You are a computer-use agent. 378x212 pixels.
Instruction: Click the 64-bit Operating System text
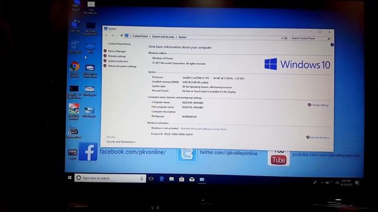tap(207, 87)
